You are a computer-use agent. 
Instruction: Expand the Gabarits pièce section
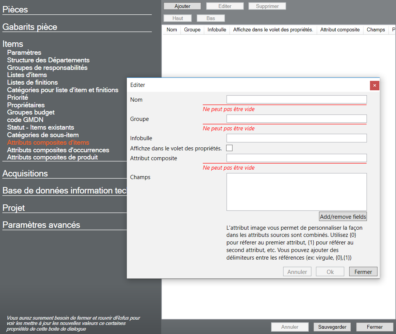point(30,27)
